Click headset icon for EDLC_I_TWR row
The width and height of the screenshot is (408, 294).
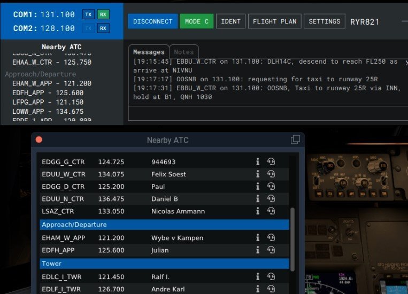(271, 277)
